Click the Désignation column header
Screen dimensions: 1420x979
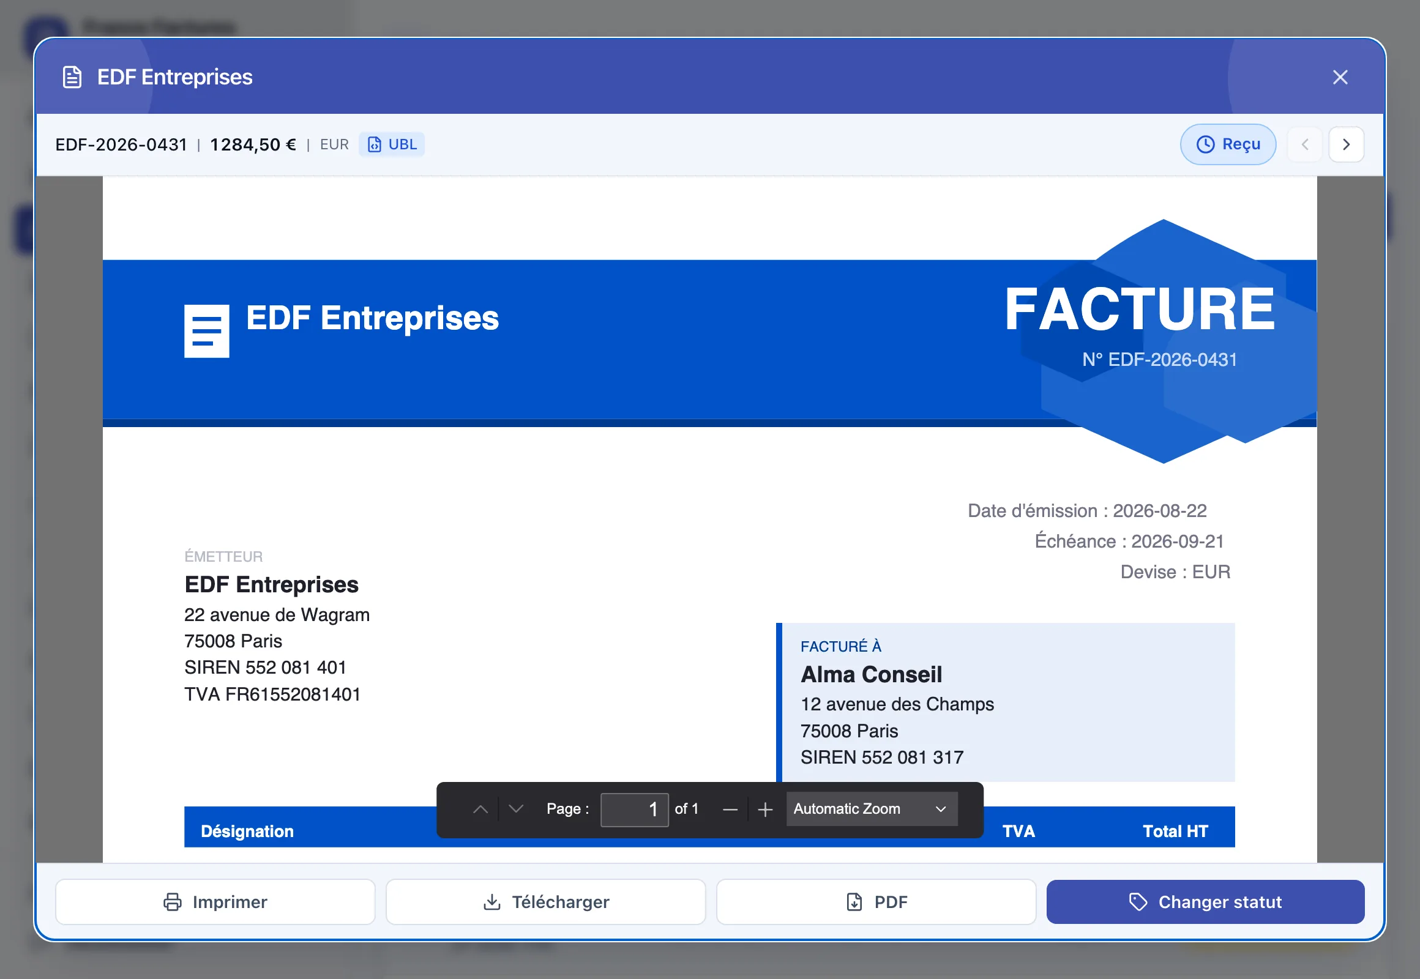point(247,832)
